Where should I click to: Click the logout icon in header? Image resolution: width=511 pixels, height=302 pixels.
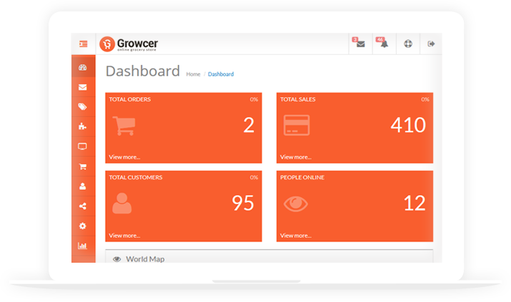click(431, 44)
